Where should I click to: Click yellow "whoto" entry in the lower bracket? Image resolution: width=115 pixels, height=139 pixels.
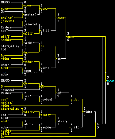5,121
